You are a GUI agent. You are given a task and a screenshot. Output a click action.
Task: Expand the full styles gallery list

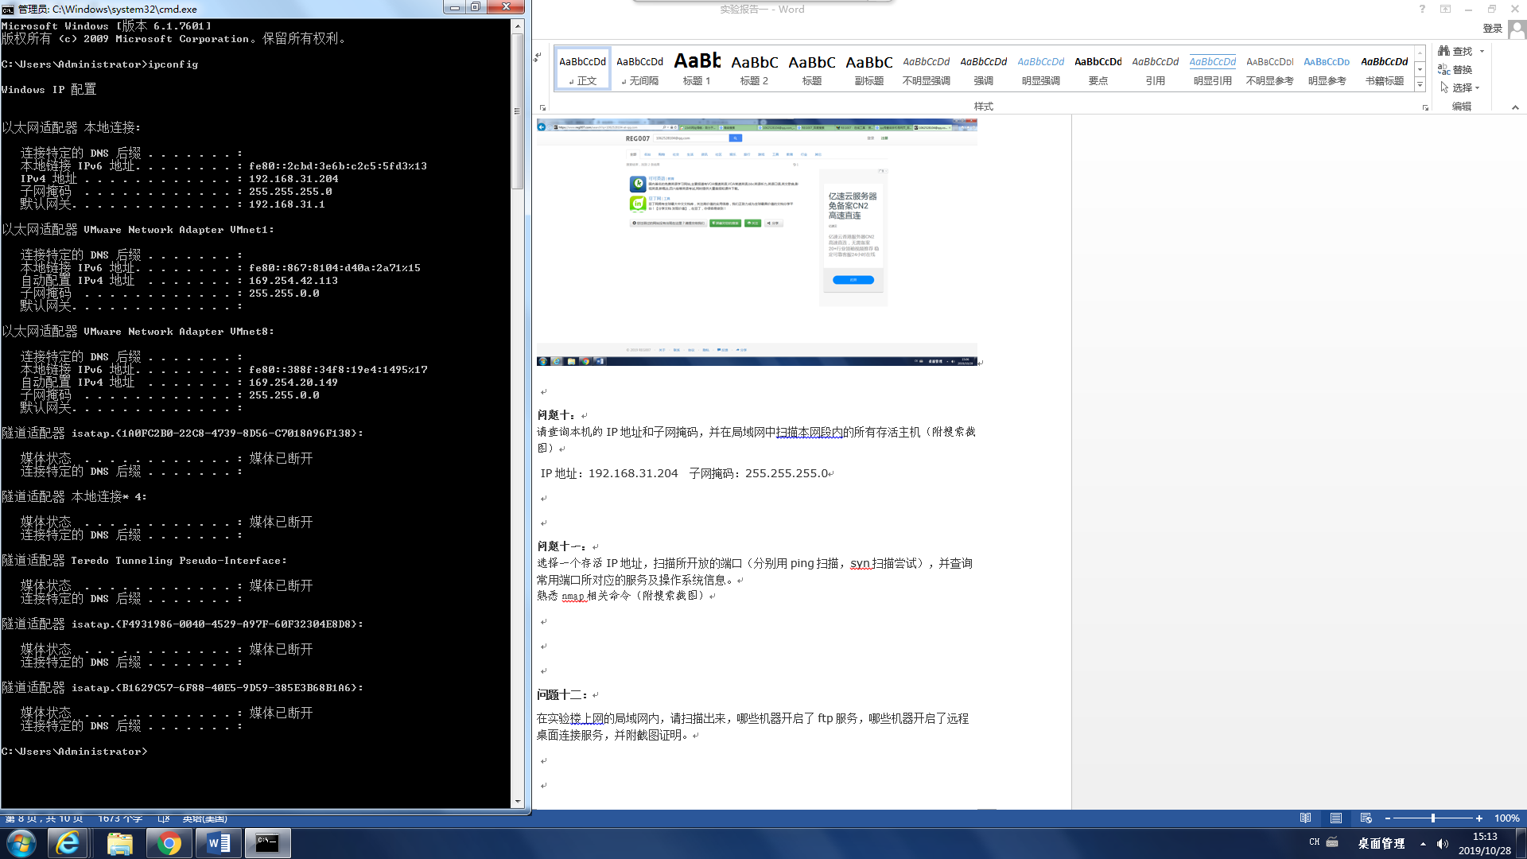click(x=1420, y=85)
